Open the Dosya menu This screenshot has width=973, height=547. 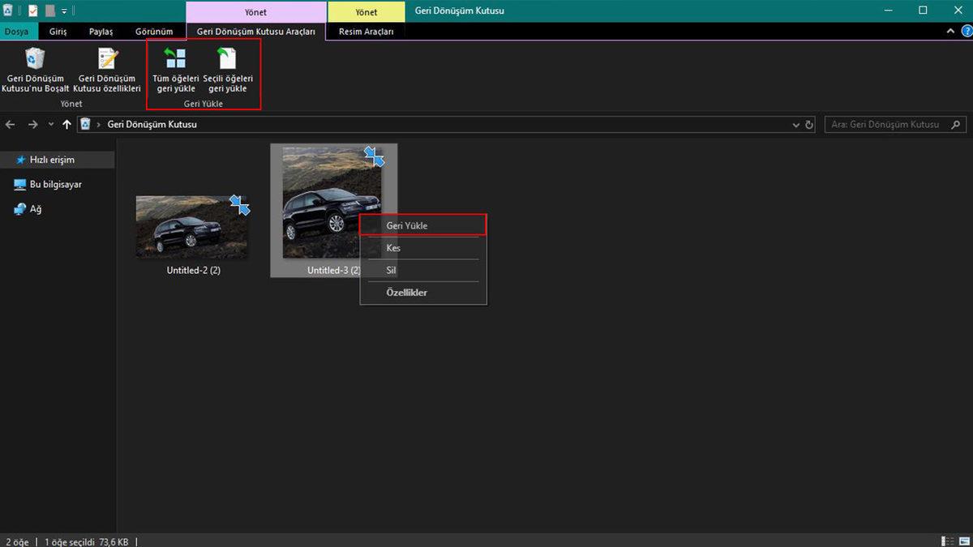[x=16, y=32]
